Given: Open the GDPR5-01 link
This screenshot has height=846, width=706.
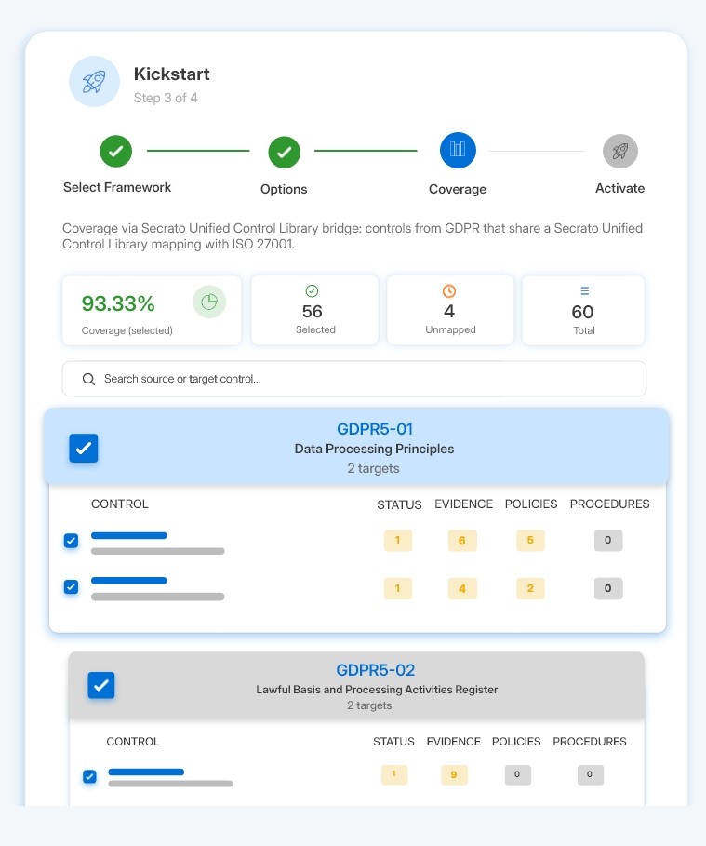Looking at the screenshot, I should coord(375,429).
